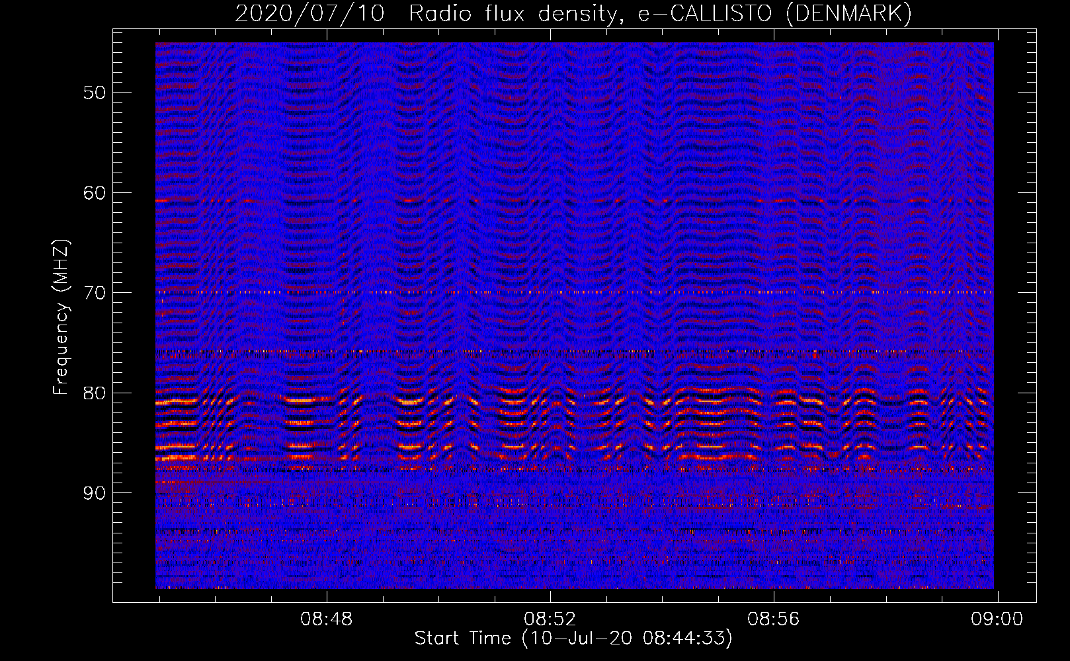Click the plot title "2020/07/10 Radio flux density, e-CALLISTO (DENMARK)"

pyautogui.click(x=573, y=14)
